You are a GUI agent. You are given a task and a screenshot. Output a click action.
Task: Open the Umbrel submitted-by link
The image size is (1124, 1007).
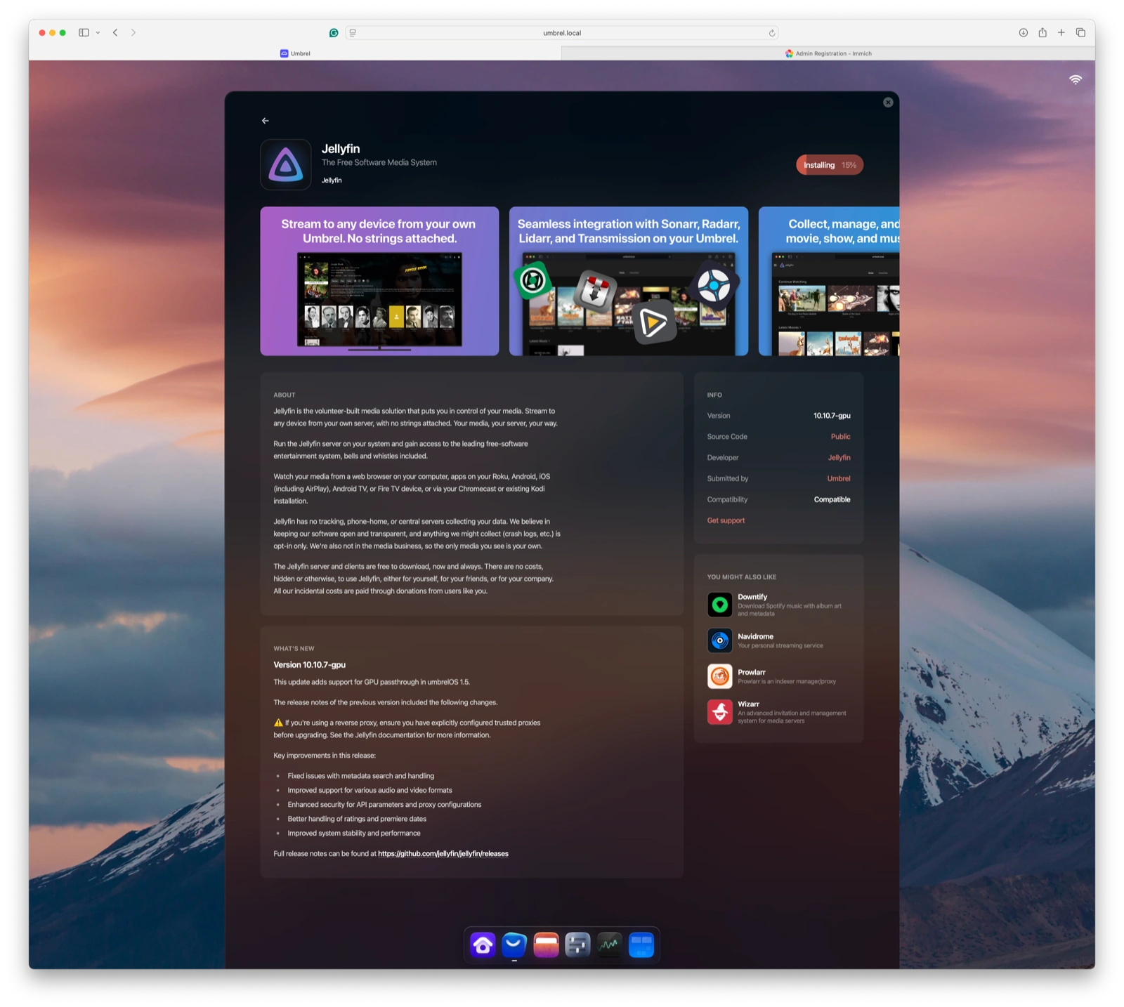point(839,479)
